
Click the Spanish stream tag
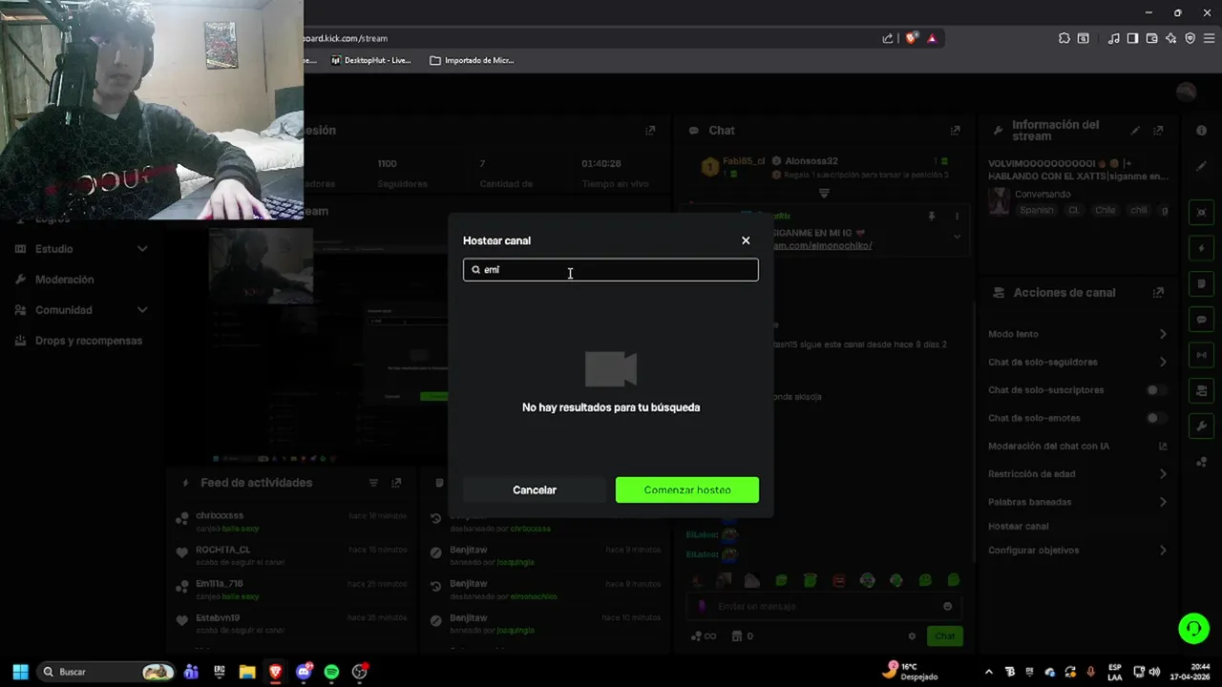(1037, 210)
